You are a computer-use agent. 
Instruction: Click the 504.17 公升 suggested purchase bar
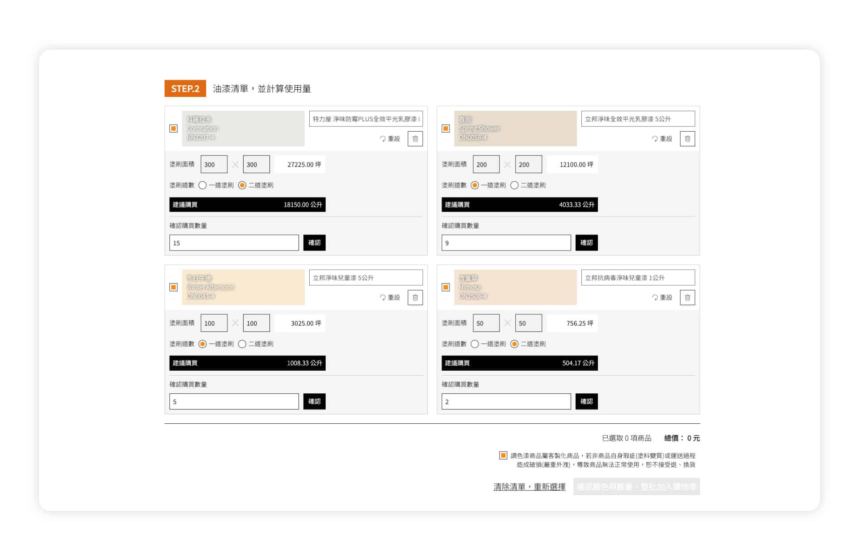(519, 363)
